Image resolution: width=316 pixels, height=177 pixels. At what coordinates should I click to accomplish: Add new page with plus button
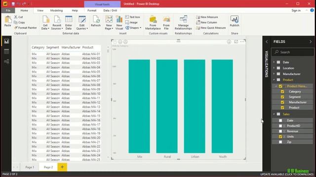[x=62, y=167]
